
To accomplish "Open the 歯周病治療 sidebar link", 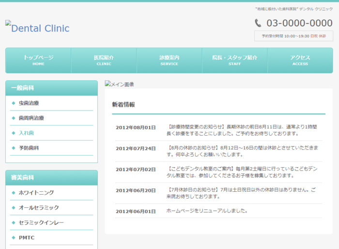I will click(31, 118).
